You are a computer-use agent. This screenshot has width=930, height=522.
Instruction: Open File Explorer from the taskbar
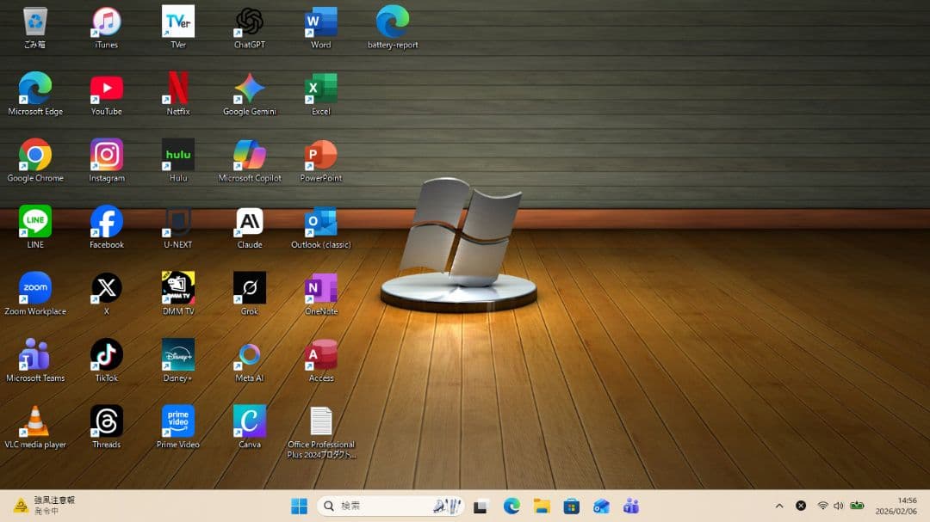click(541, 506)
